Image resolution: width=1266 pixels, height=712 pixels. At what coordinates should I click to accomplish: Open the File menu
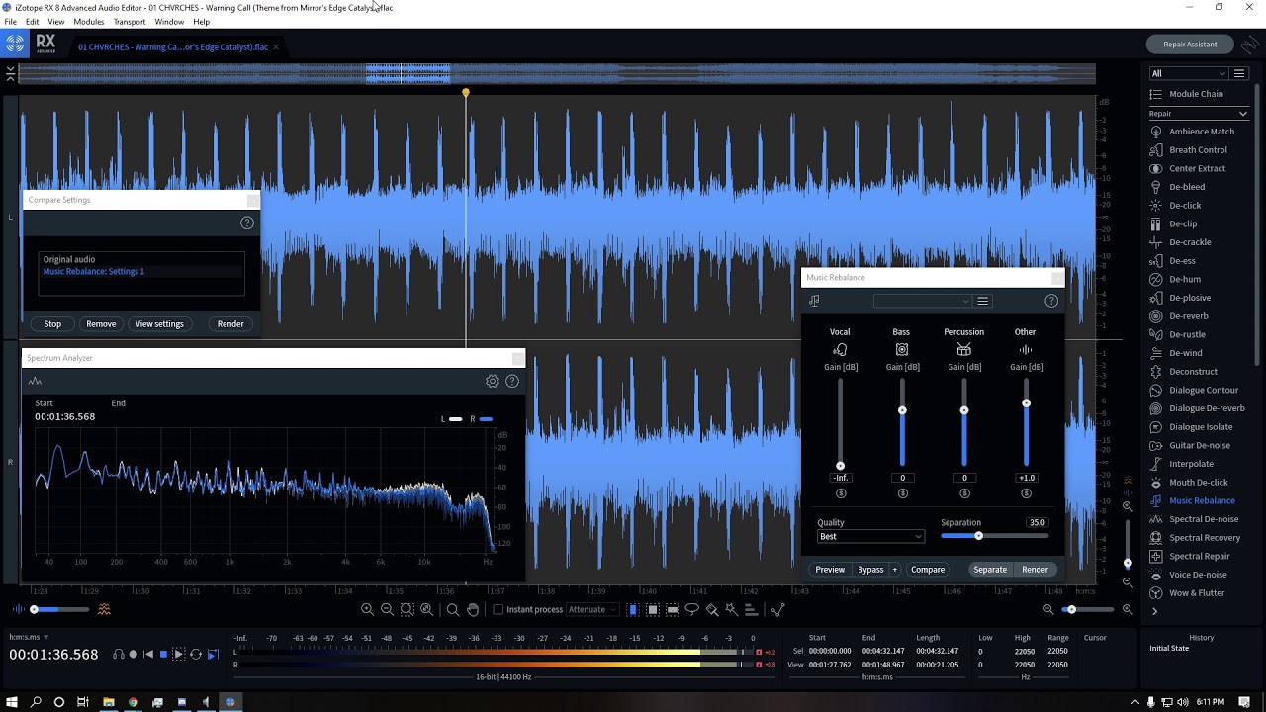click(10, 22)
